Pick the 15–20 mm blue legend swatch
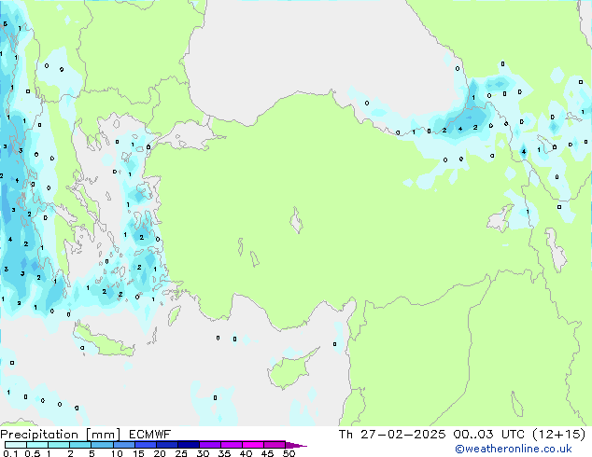This screenshot has width=592, height=457. pyautogui.click(x=146, y=445)
